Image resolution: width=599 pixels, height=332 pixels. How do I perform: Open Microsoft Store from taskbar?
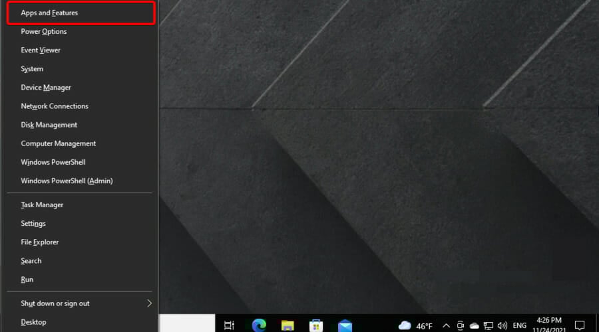(x=316, y=325)
